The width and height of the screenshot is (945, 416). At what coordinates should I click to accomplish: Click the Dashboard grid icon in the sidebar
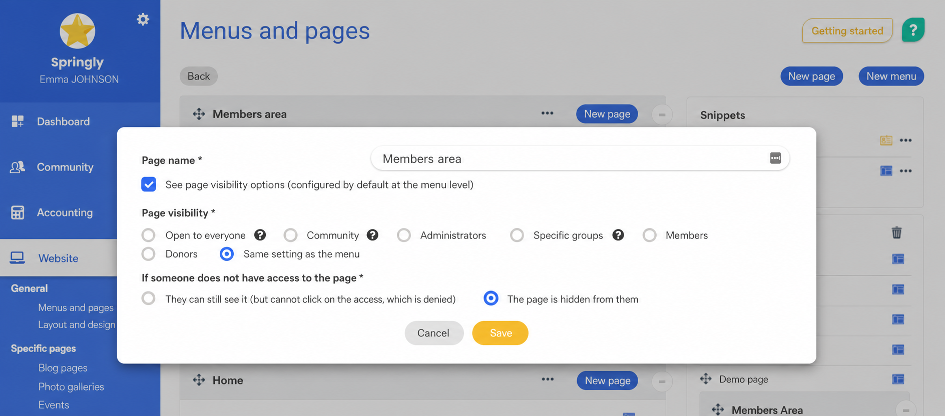tap(18, 121)
